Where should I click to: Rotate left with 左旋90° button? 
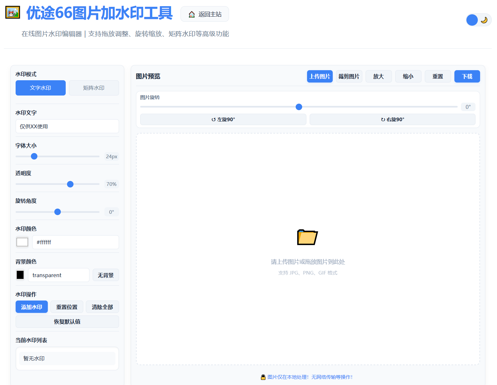[223, 119]
